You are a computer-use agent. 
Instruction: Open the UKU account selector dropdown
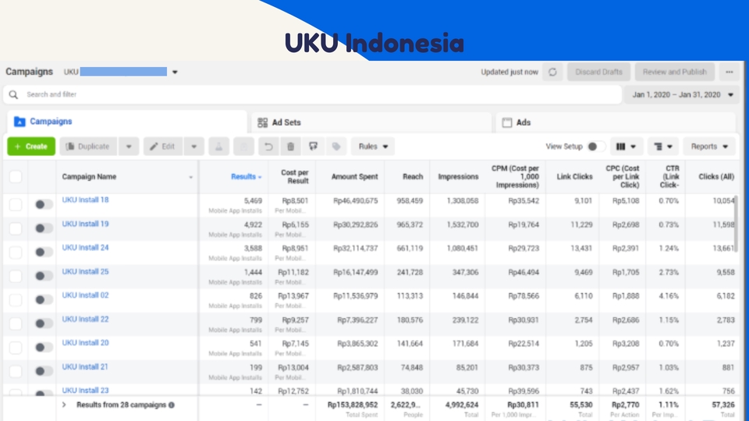coord(175,72)
